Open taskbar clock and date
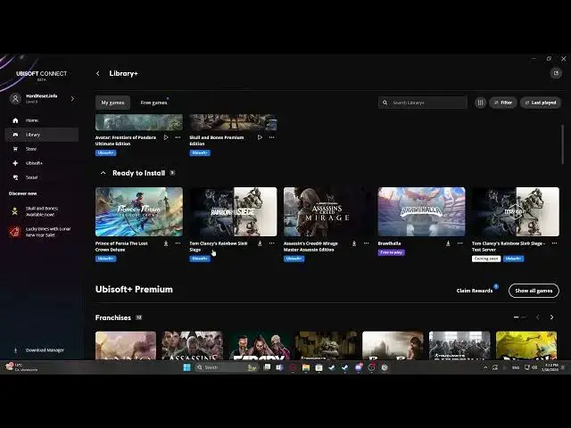 pyautogui.click(x=550, y=367)
